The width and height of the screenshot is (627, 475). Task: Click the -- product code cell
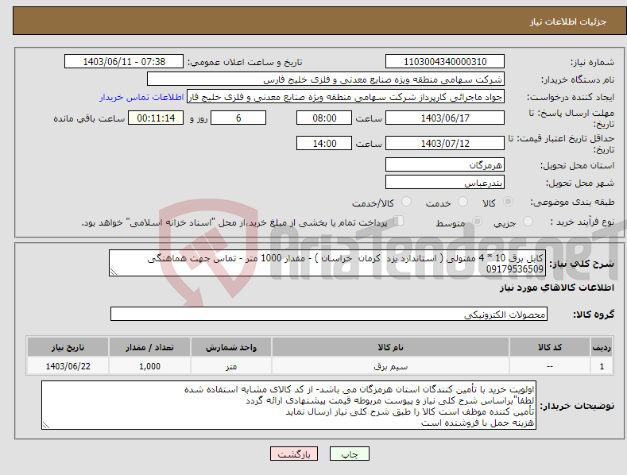[x=550, y=366]
